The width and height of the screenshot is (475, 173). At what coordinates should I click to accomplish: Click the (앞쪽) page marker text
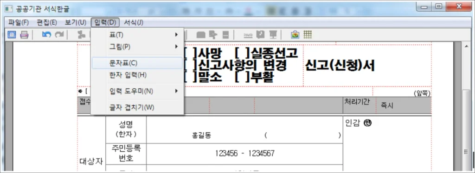pos(422,94)
